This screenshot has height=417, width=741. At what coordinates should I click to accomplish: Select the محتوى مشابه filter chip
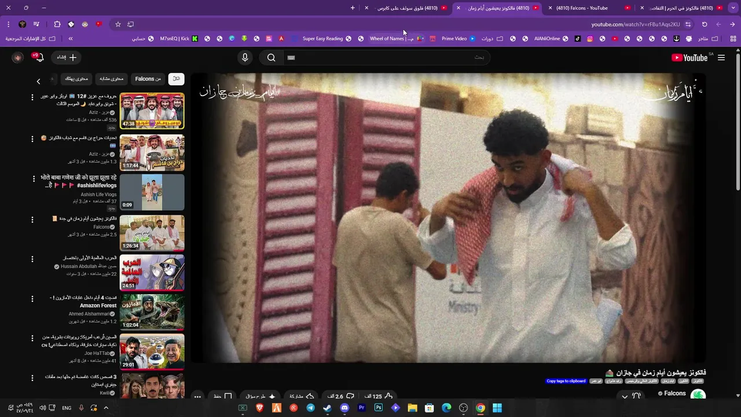tap(111, 79)
